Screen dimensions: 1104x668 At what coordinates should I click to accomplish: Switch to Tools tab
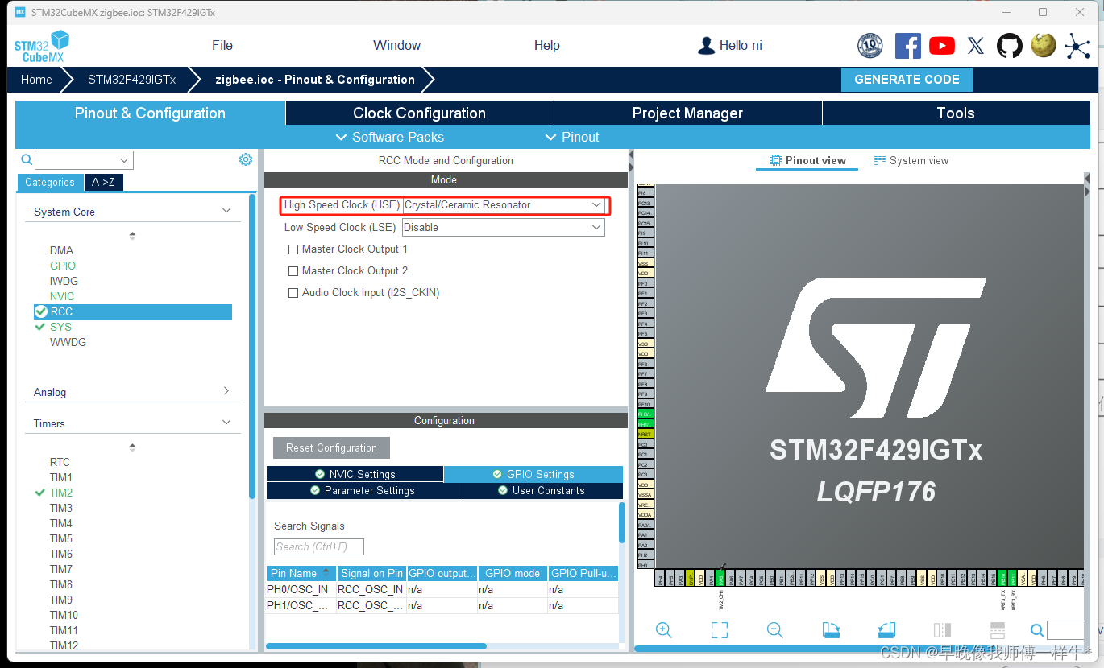click(956, 113)
